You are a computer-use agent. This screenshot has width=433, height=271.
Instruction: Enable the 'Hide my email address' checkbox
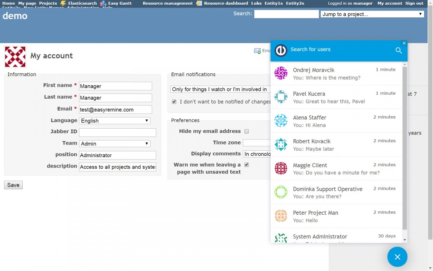click(x=246, y=131)
